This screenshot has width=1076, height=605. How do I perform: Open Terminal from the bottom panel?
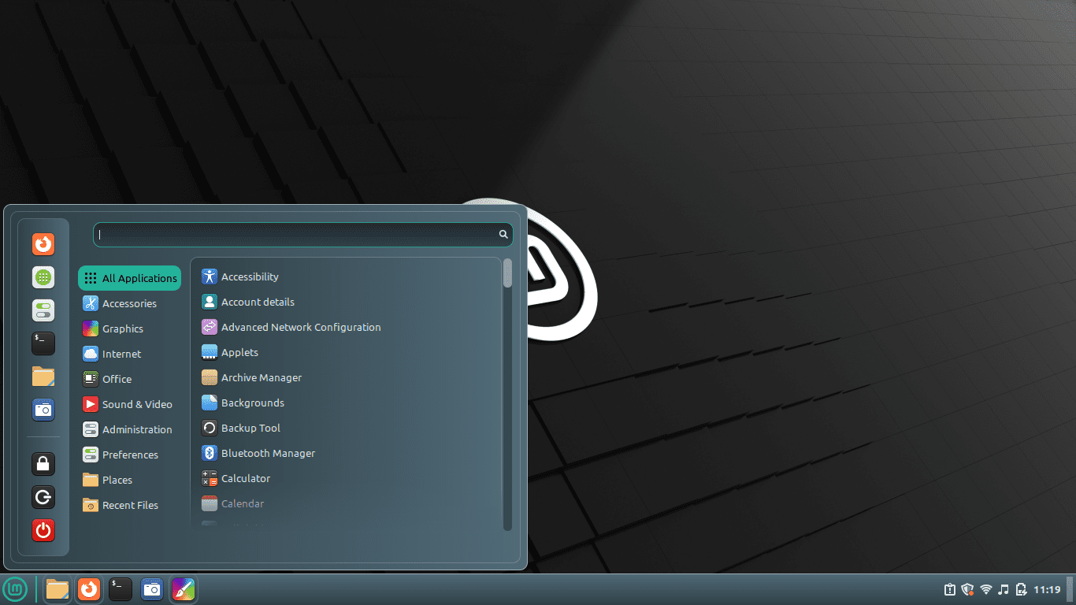(x=120, y=589)
